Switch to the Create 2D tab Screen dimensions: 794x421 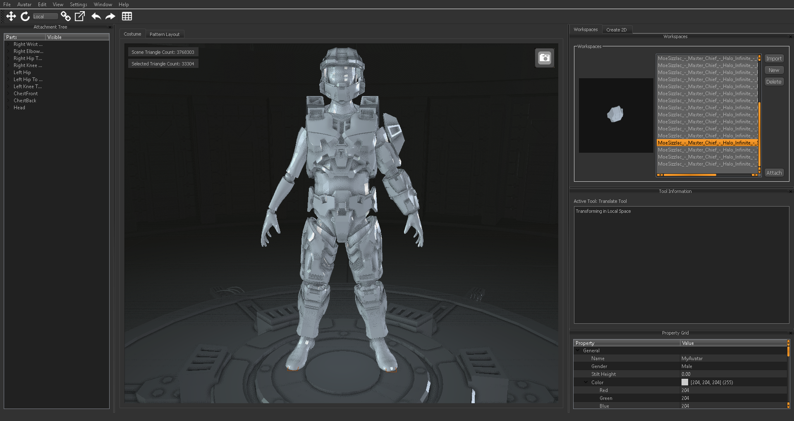tap(617, 30)
